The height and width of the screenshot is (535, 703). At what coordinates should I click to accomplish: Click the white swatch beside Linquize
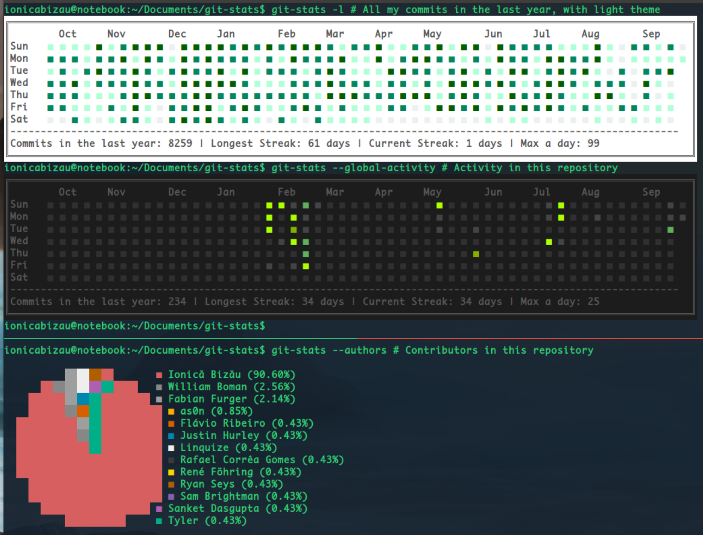(x=171, y=448)
